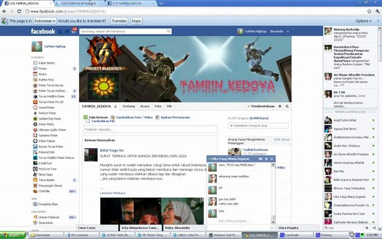Switch to third TAMRIN_KEDOYA browser tab
Viewport: 382px width, 239px height.
tap(131, 3)
